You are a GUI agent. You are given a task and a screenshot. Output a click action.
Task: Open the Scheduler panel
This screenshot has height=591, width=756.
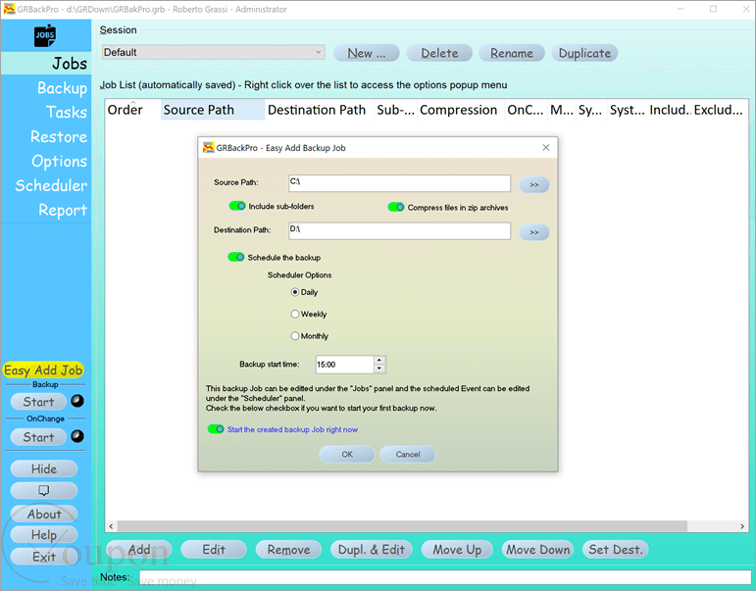click(51, 185)
